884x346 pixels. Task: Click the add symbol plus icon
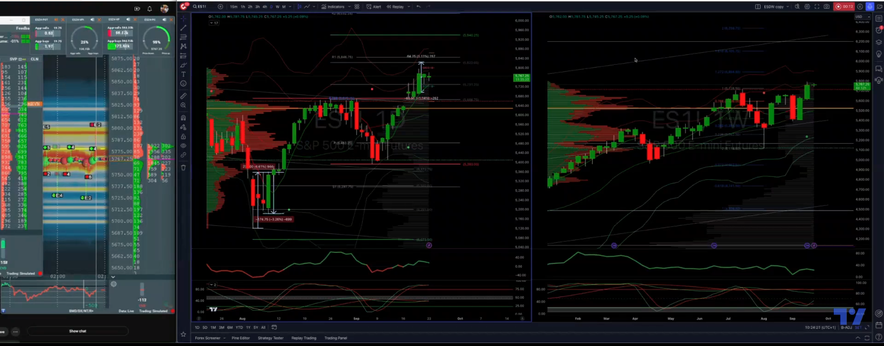click(221, 6)
